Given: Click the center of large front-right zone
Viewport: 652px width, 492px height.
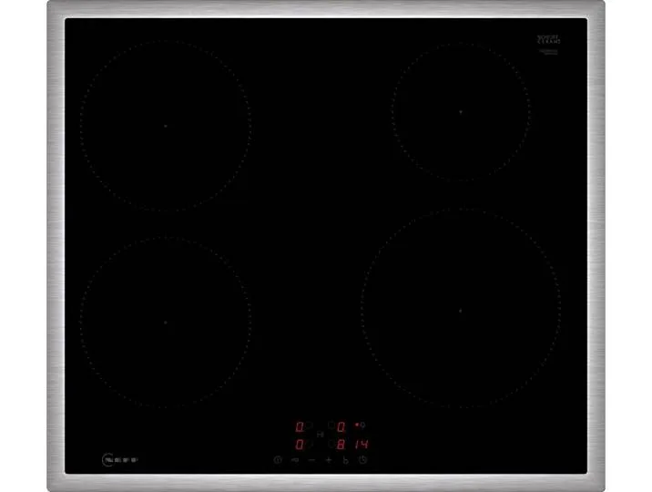Looking at the screenshot, I should [x=460, y=311].
